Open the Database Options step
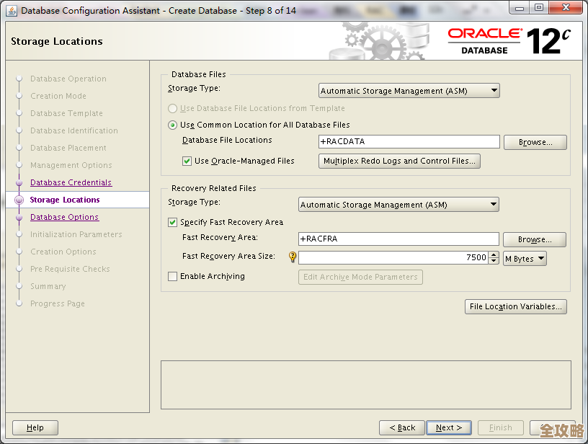Viewport: 588px width, 444px height. (64, 217)
